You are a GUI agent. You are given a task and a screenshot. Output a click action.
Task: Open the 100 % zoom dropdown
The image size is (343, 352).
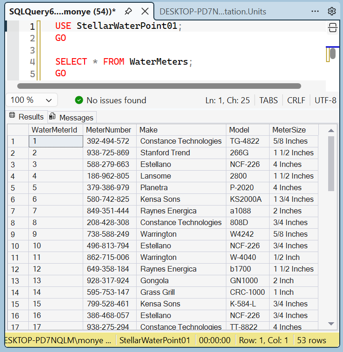[x=32, y=100]
